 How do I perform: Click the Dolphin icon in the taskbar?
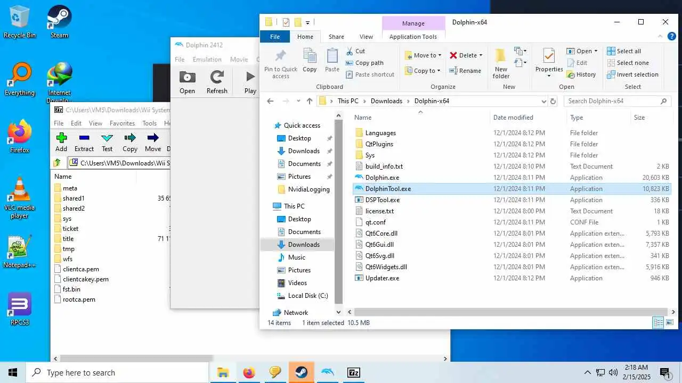click(x=328, y=372)
